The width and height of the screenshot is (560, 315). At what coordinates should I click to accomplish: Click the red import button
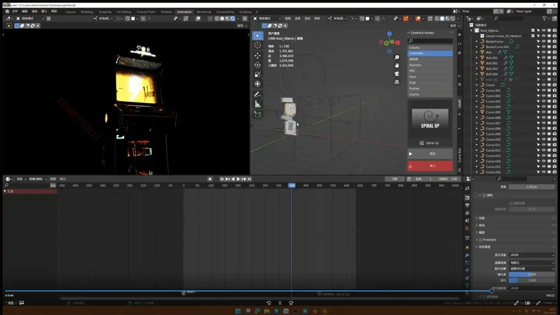(x=430, y=166)
